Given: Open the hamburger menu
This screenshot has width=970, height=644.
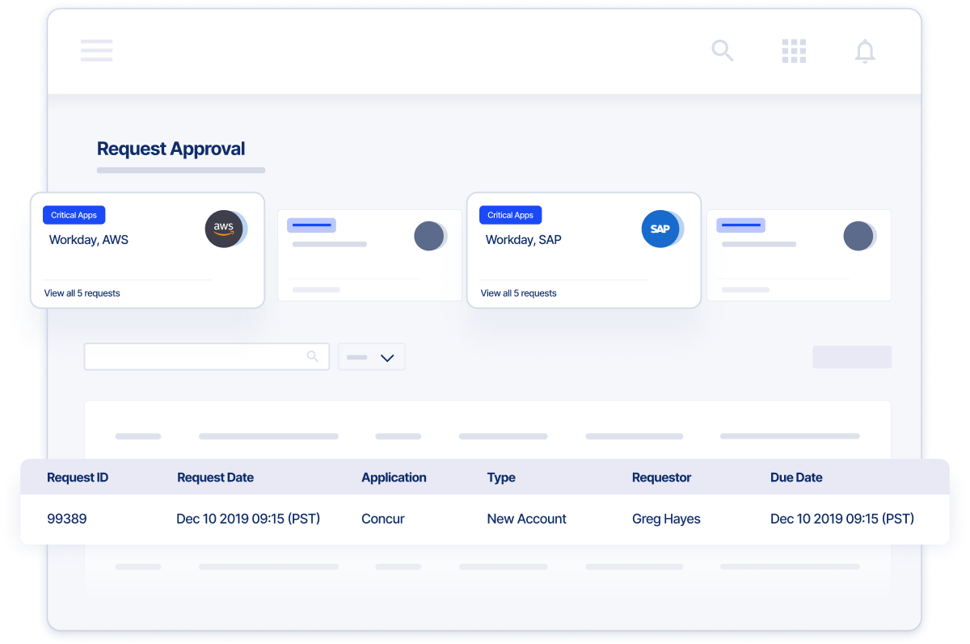Looking at the screenshot, I should tap(96, 50).
